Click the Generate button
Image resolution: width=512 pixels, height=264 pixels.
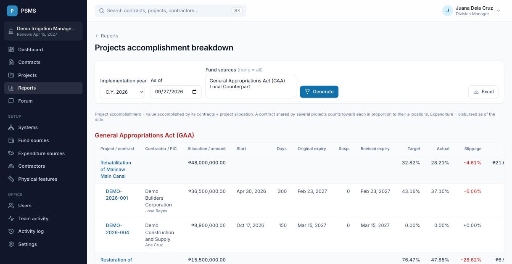[319, 92]
